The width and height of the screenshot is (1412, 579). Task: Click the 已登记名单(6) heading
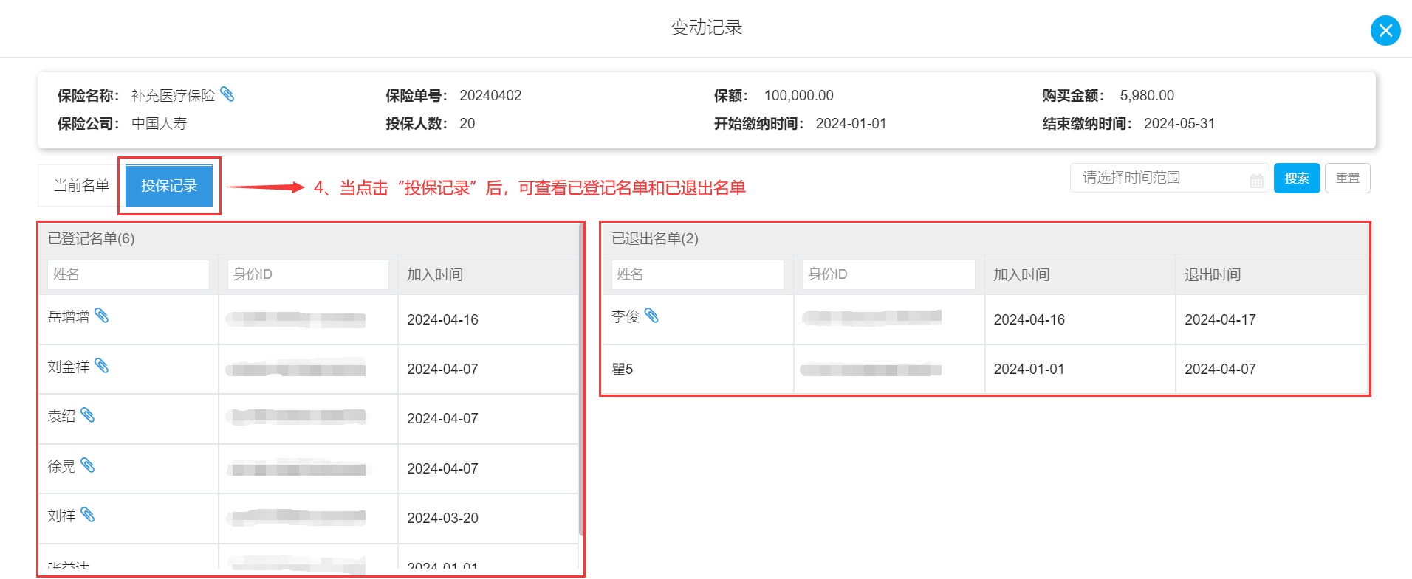click(92, 238)
